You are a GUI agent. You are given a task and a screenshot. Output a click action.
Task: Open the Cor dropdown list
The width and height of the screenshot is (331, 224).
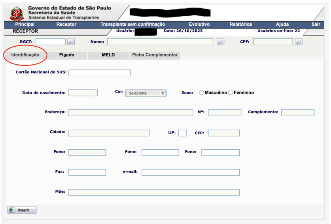(x=146, y=93)
